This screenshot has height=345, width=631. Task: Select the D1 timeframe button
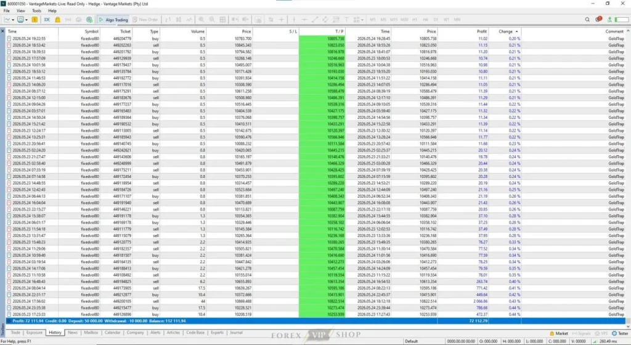436,19
